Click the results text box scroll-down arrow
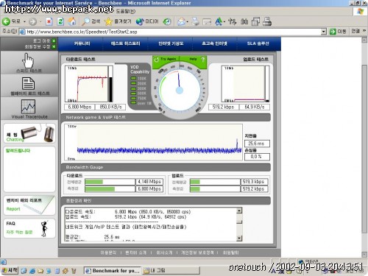The height and width of the screenshot is (276, 368). 239,238
